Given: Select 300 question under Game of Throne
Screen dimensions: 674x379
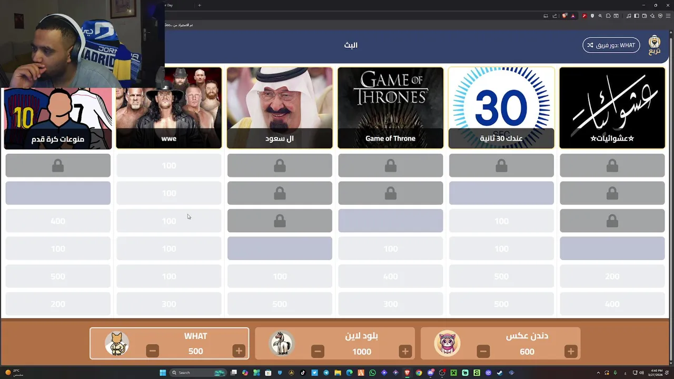Looking at the screenshot, I should (x=391, y=304).
